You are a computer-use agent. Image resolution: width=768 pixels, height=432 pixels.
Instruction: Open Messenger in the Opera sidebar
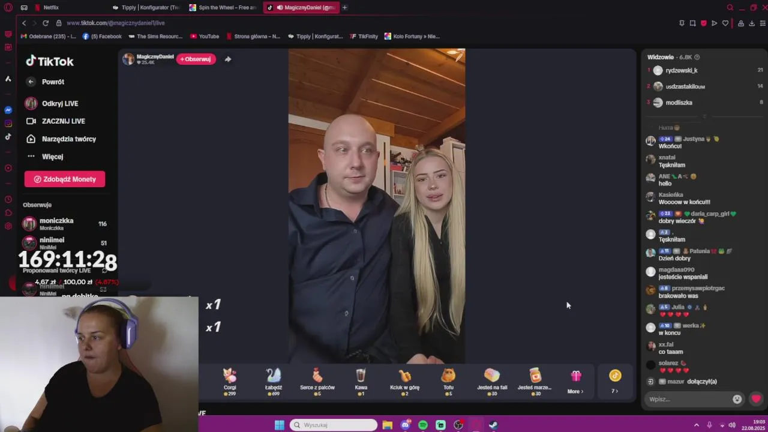tap(8, 110)
